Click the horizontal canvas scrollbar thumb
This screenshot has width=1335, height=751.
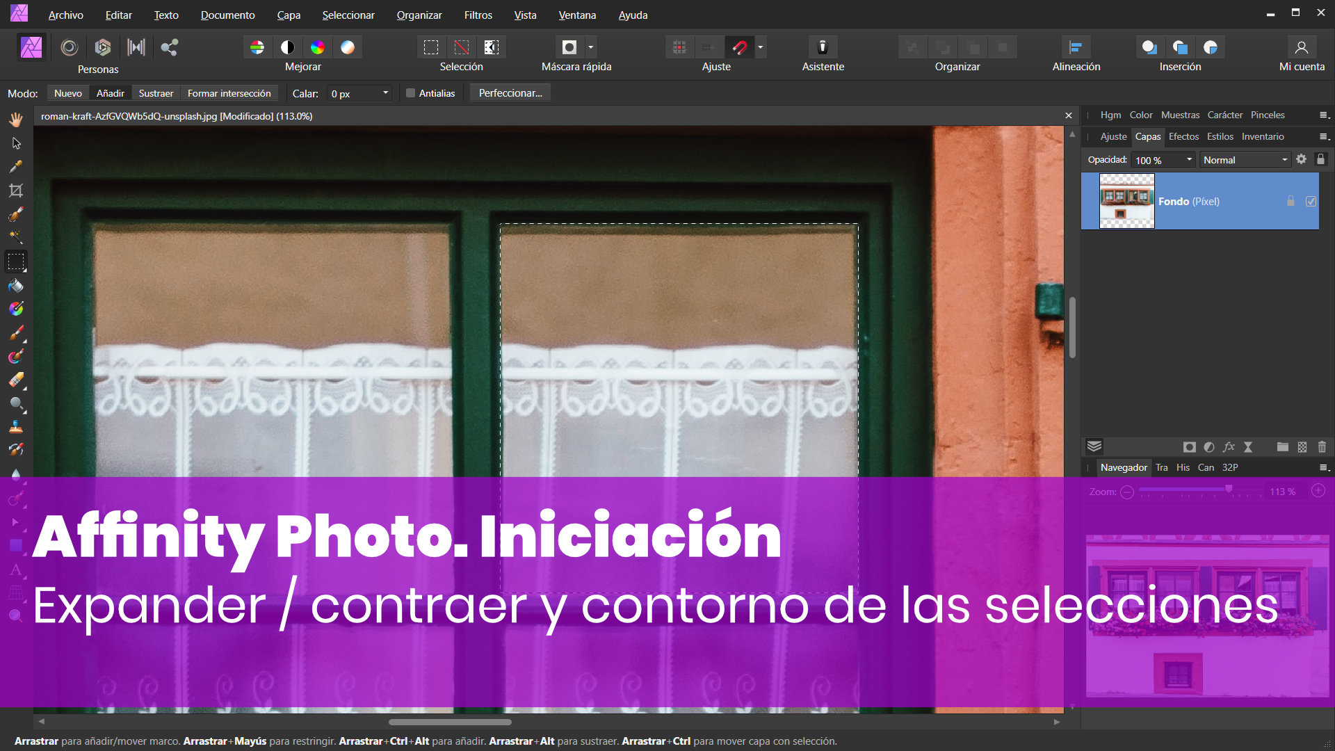tap(450, 722)
